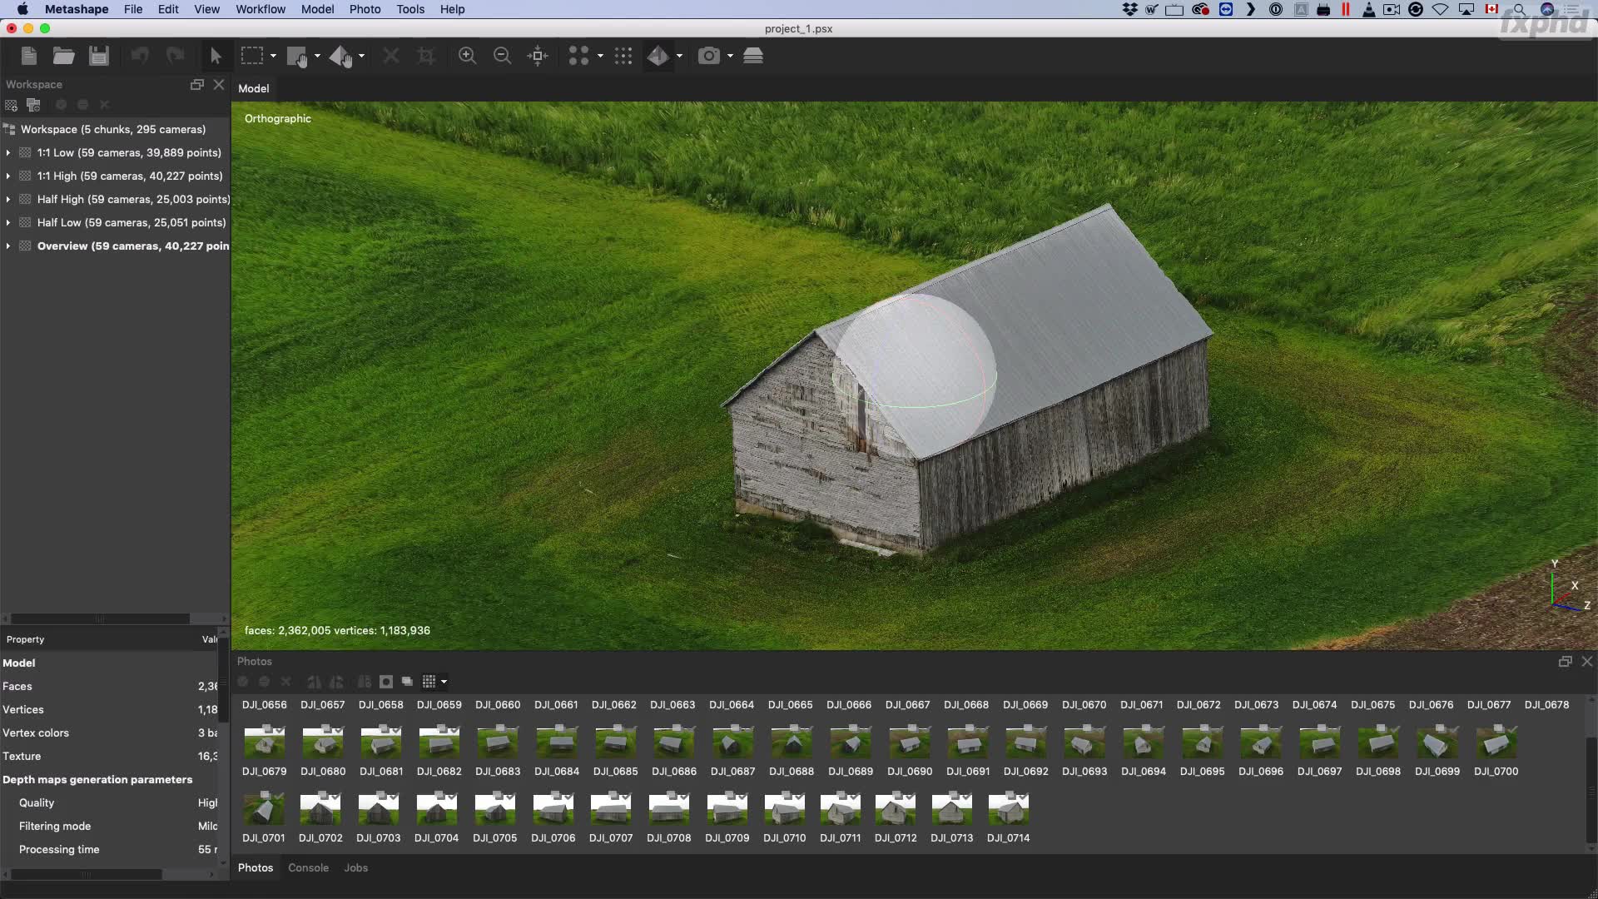
Task: Open the Photo menu in menu bar
Action: [365, 9]
